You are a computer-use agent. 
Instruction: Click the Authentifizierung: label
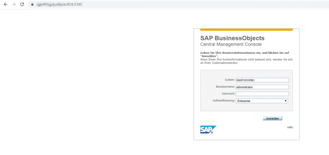(224, 101)
